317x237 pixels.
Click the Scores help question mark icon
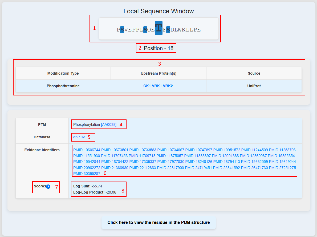point(48,187)
